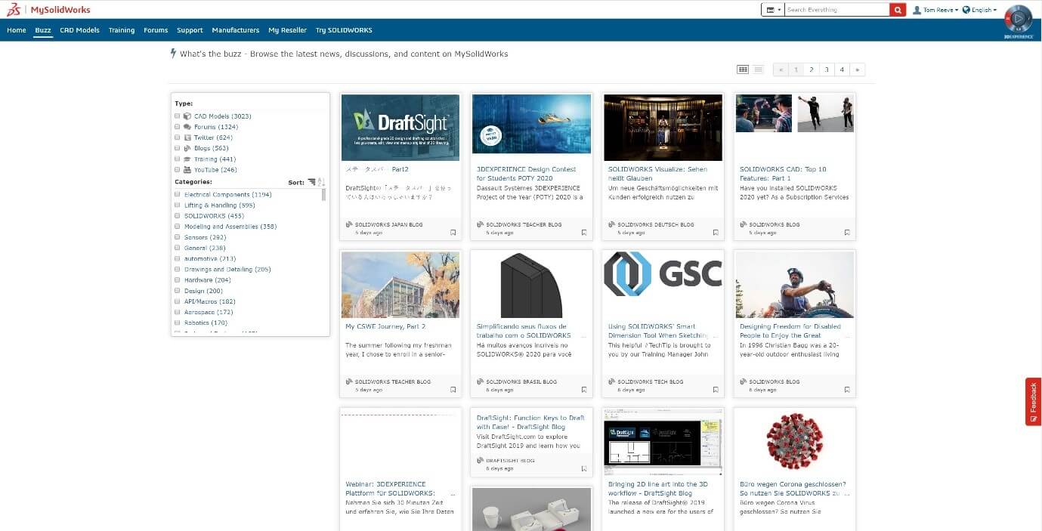Bookmark the Smart Dimension Tool card
Image resolution: width=1042 pixels, height=531 pixels.
[716, 390]
